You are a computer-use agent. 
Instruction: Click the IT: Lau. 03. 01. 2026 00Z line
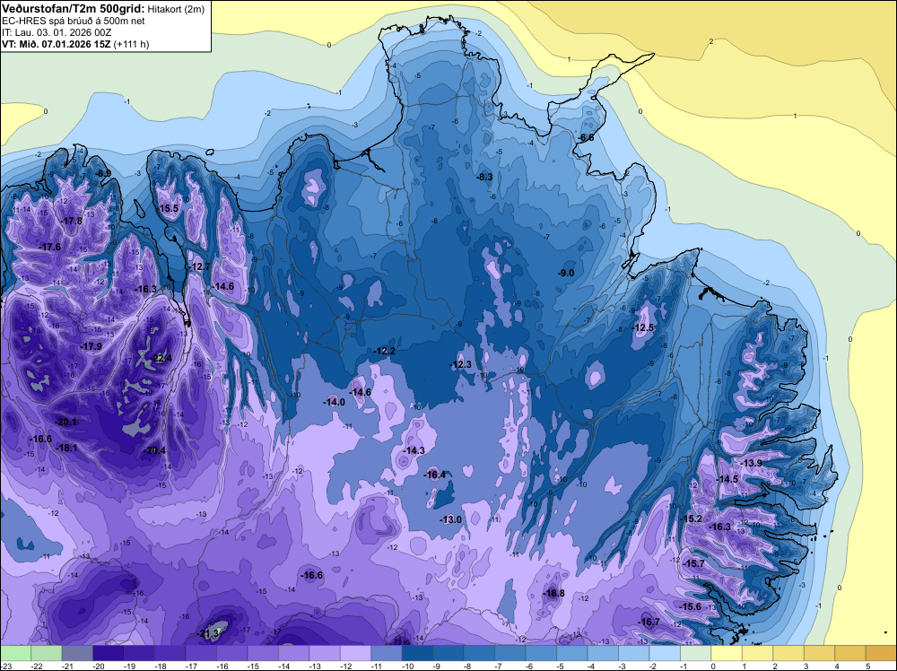tap(57, 32)
